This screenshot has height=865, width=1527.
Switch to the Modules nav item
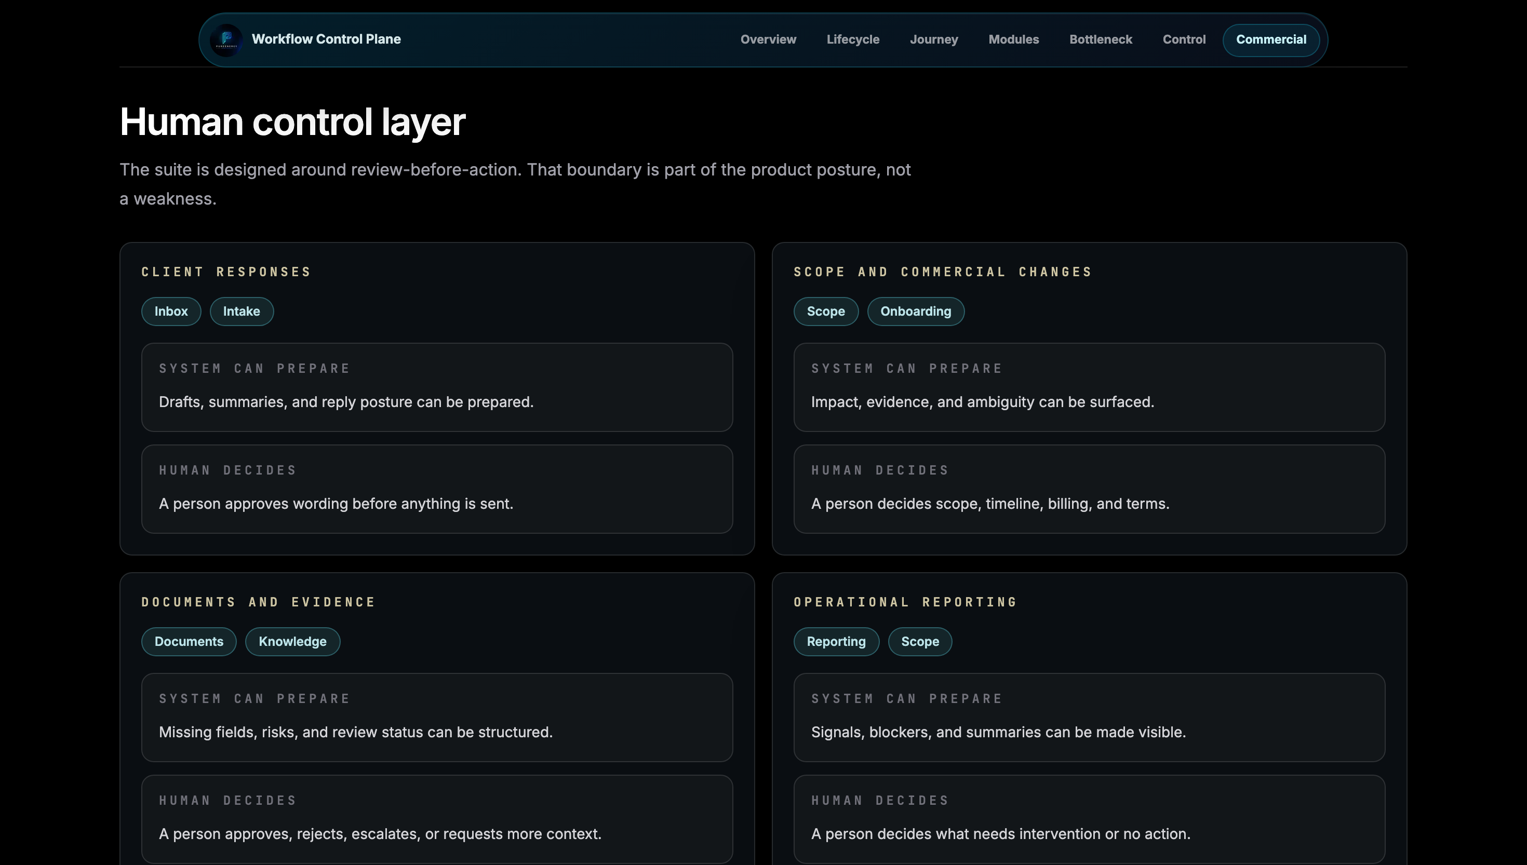tap(1014, 40)
